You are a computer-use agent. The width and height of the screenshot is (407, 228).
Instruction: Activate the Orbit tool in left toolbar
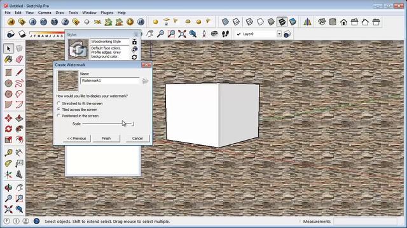click(8, 187)
